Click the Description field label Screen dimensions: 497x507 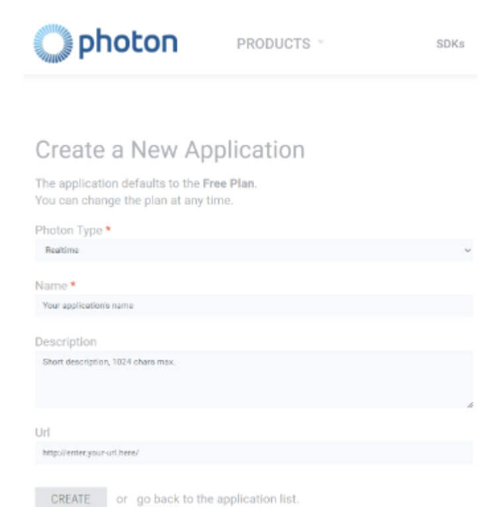click(66, 342)
